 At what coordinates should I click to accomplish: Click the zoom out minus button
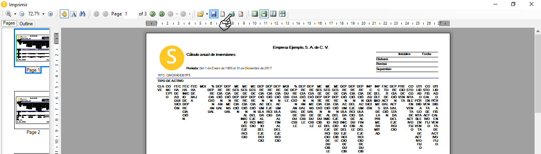click(22, 14)
